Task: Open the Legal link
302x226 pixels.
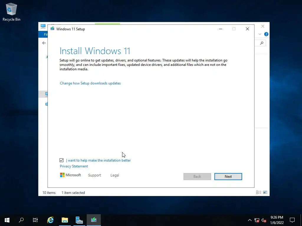Action: 115,175
